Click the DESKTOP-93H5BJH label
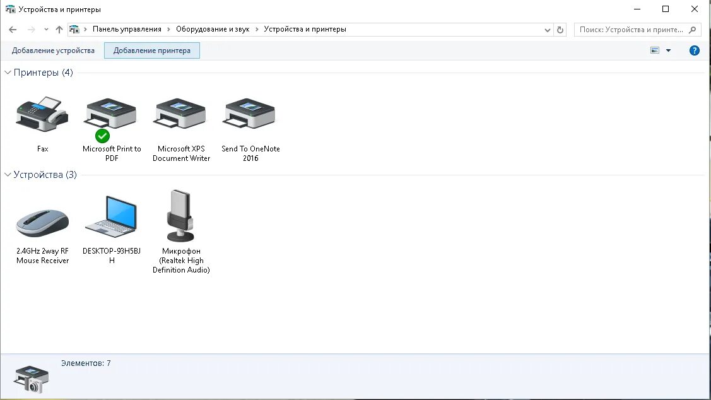The image size is (711, 400). coord(112,256)
